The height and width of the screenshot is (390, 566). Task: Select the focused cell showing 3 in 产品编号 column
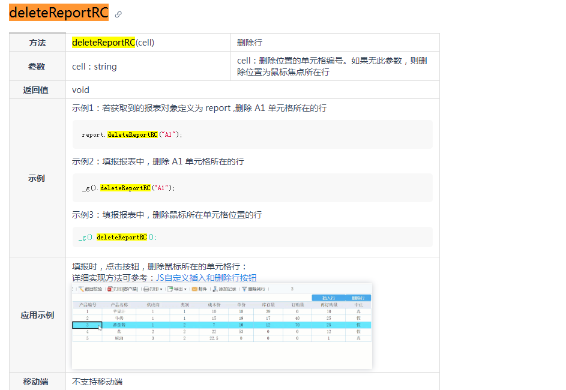88,325
